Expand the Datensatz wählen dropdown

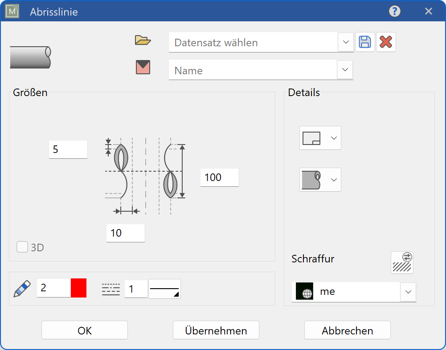click(x=346, y=42)
